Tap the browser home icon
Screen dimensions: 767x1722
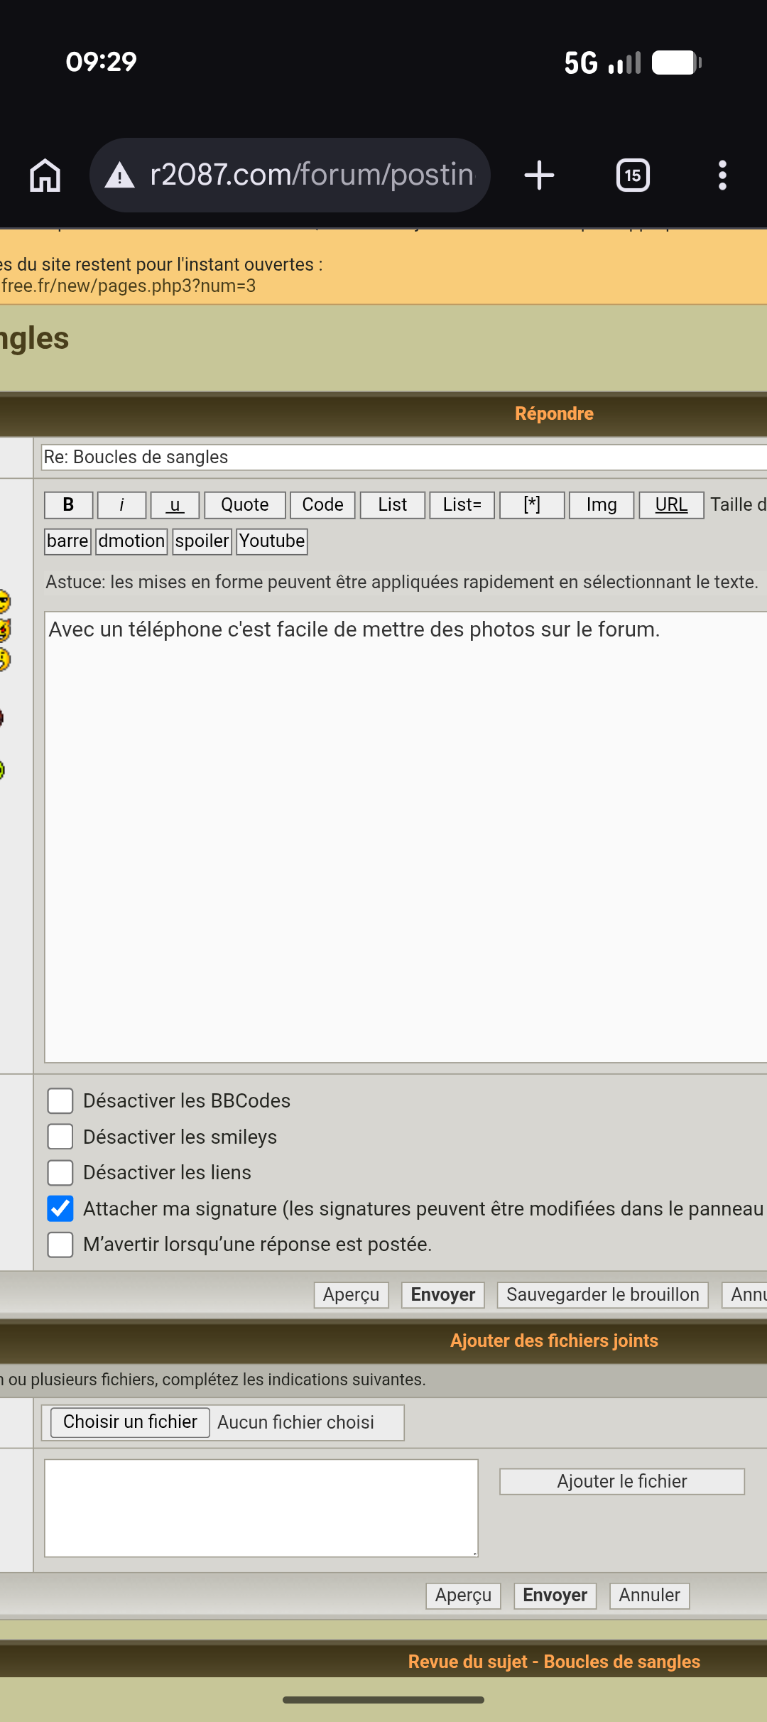click(45, 175)
